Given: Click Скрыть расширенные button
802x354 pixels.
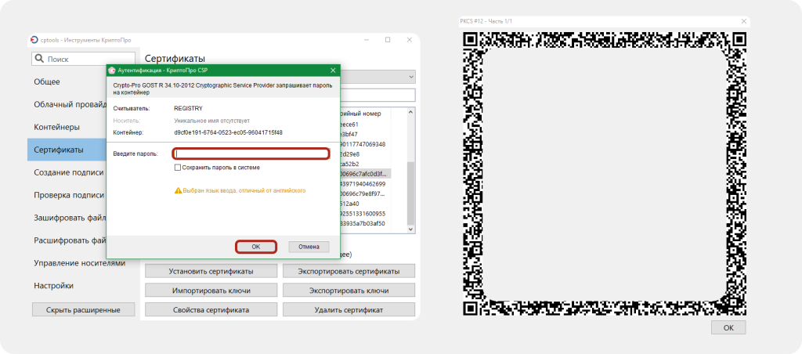Looking at the screenshot, I should click(x=83, y=309).
